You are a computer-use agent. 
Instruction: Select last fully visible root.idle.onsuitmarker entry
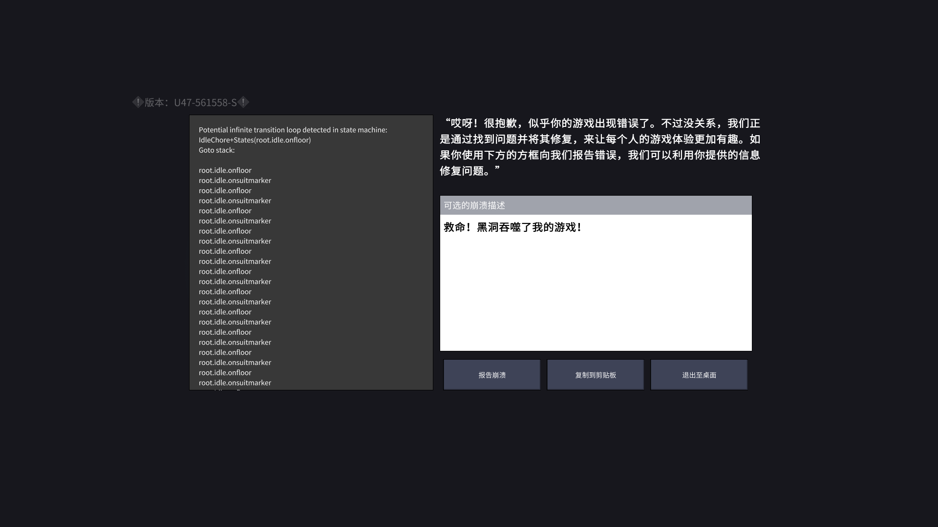coord(234,383)
